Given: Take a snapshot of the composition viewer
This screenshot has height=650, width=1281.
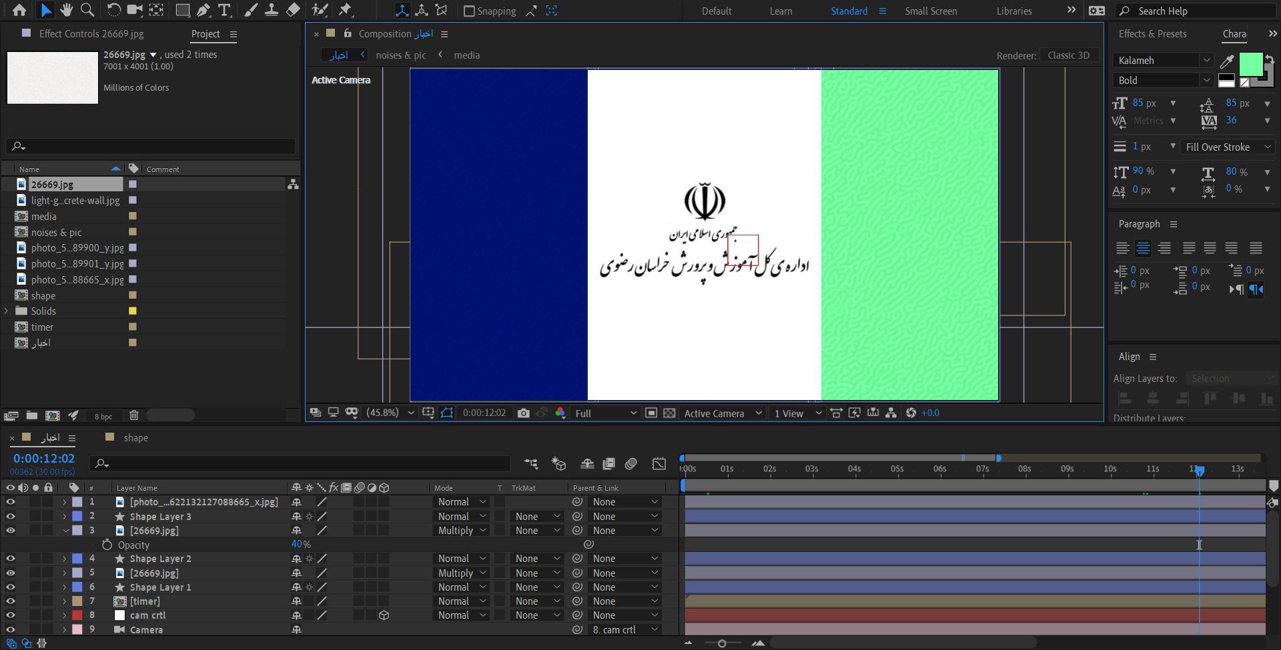Looking at the screenshot, I should [x=524, y=413].
